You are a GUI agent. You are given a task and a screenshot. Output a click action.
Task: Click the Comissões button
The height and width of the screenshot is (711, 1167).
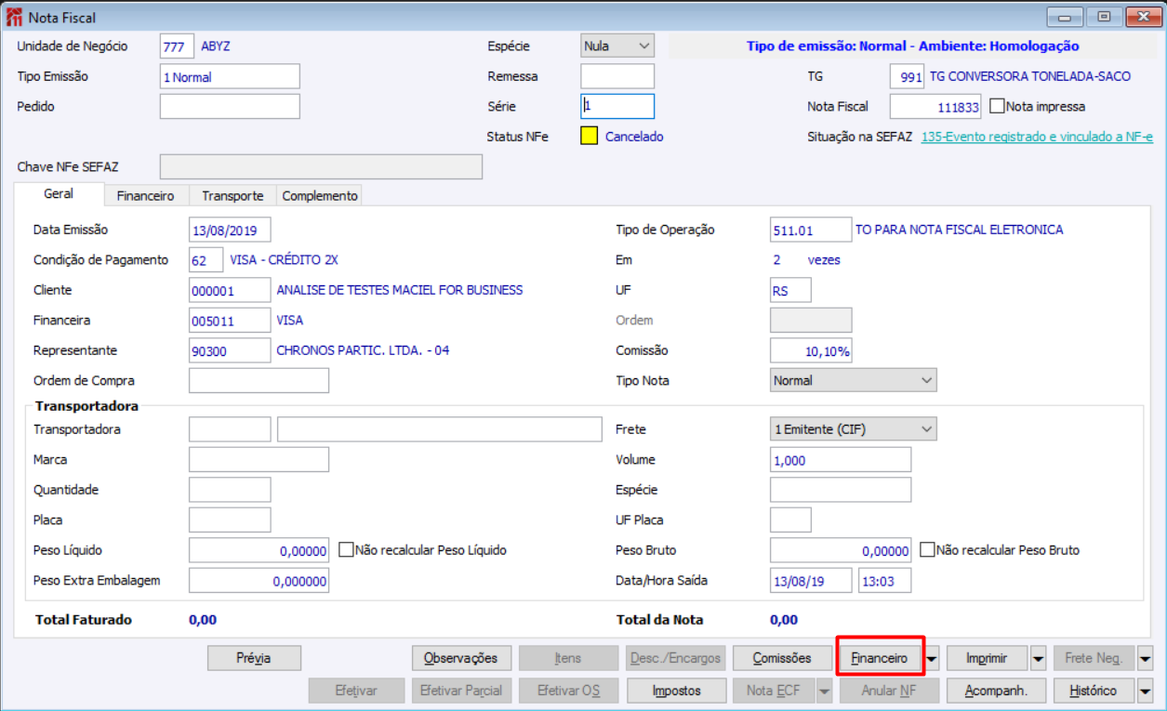(782, 658)
